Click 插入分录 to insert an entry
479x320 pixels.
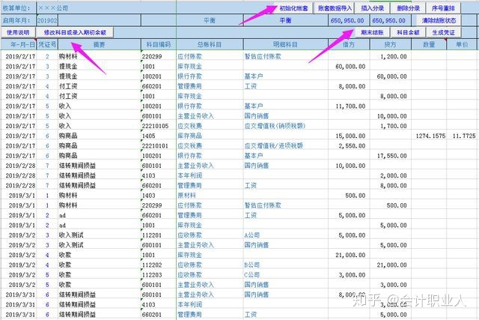[x=373, y=8]
